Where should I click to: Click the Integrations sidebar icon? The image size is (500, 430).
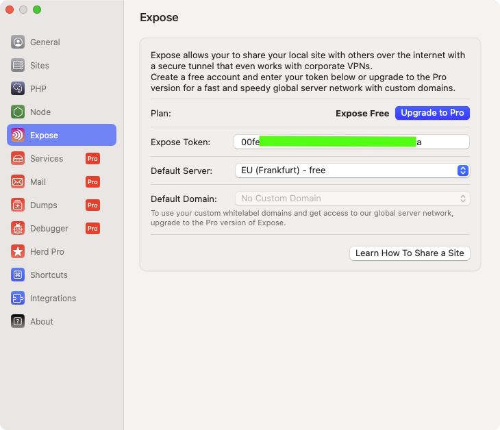[18, 298]
